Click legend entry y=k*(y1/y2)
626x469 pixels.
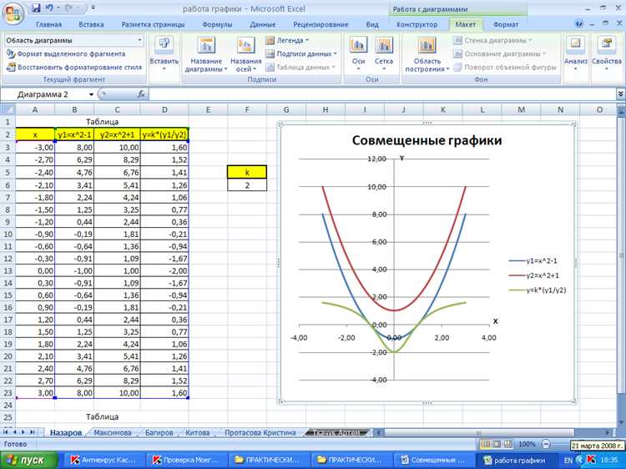point(538,290)
